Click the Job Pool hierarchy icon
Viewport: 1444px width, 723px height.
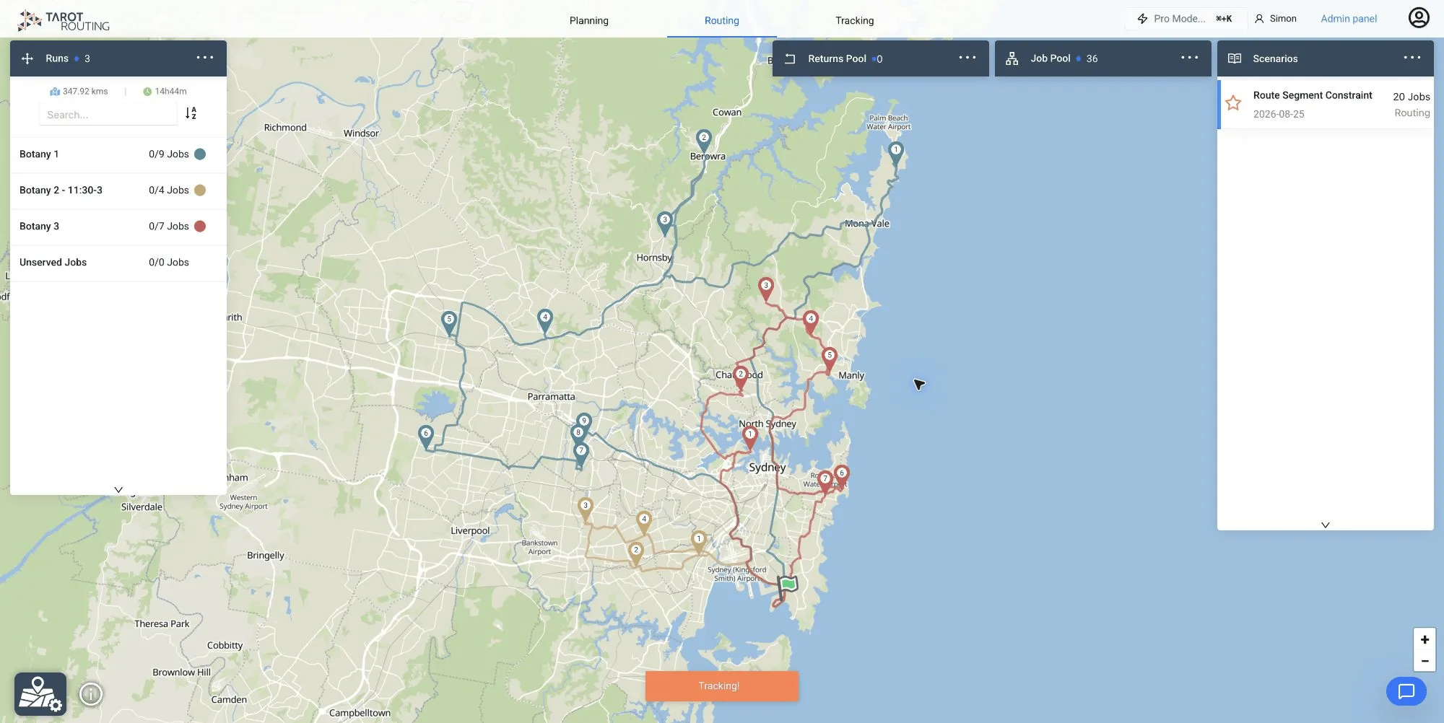point(1012,58)
